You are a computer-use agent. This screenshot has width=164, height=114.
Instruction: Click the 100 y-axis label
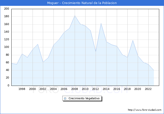click(7, 47)
